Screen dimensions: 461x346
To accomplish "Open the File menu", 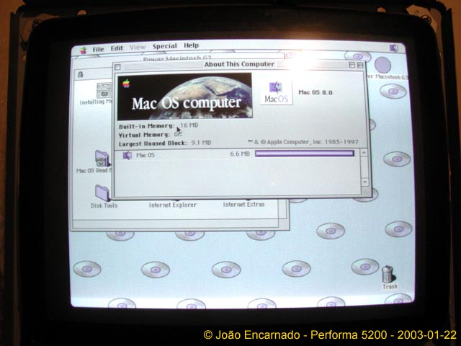I will tap(98, 49).
